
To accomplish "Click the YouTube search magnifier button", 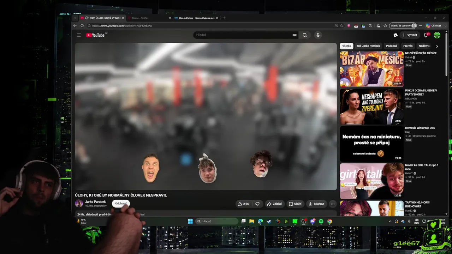I will (305, 35).
